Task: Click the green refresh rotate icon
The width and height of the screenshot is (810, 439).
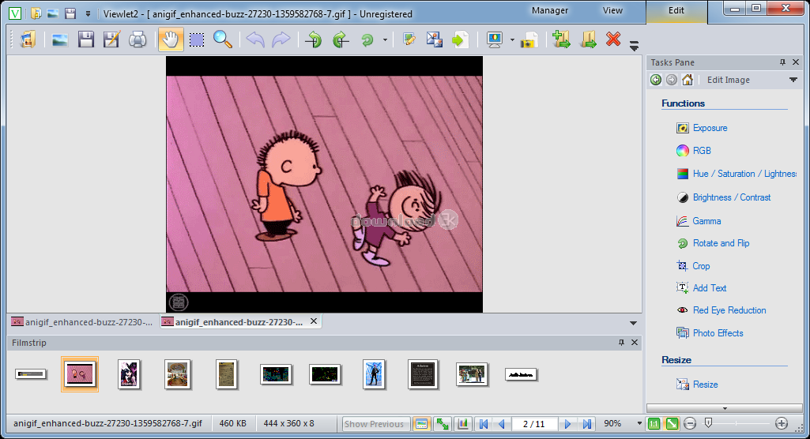Action: point(367,39)
